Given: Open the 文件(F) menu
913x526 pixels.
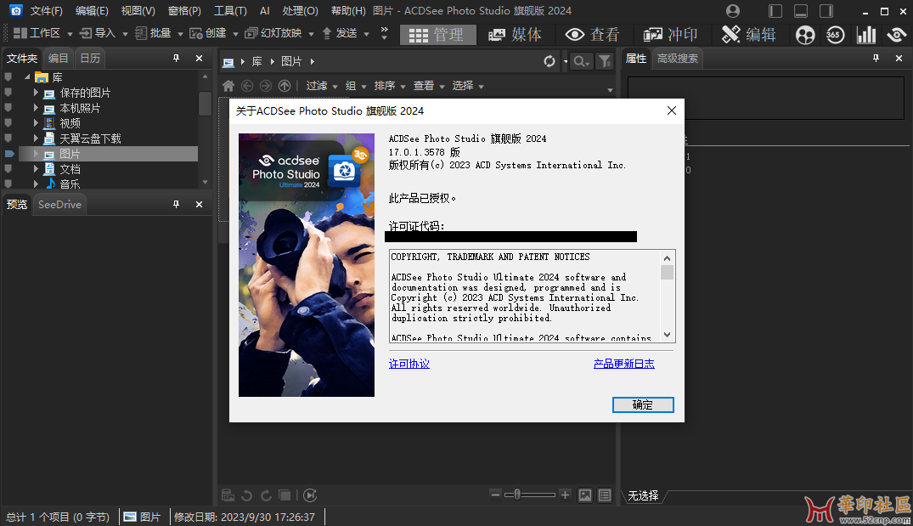Looking at the screenshot, I should pyautogui.click(x=46, y=10).
